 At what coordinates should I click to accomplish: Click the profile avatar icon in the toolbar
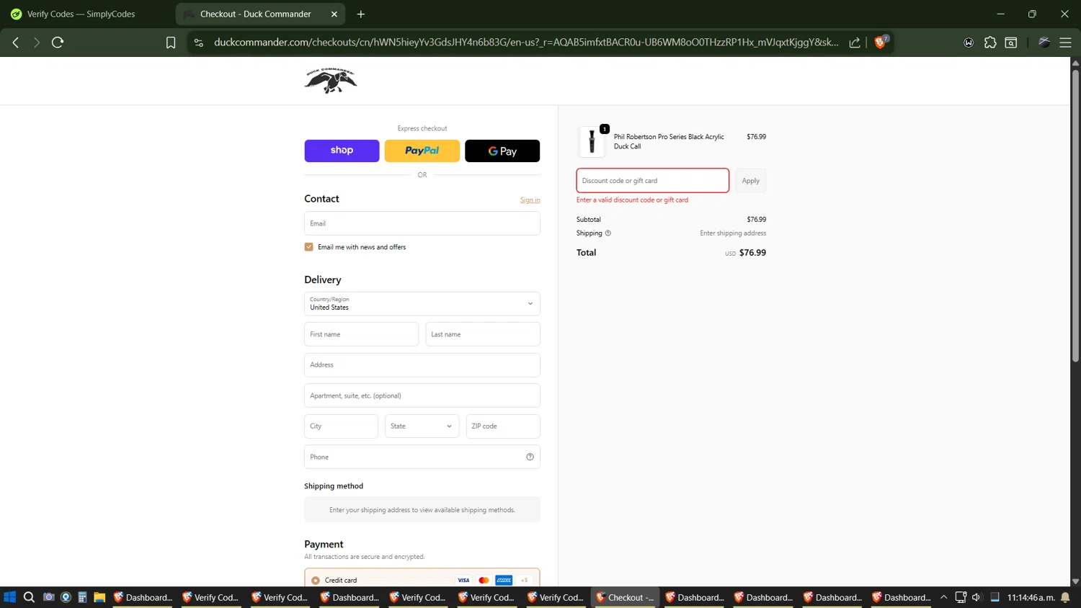tap(1044, 43)
